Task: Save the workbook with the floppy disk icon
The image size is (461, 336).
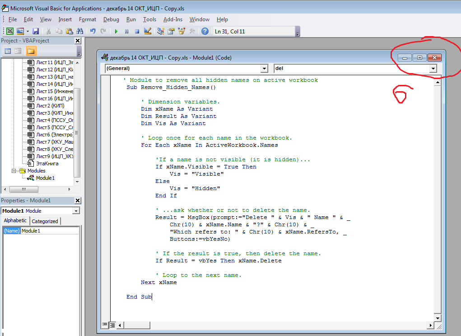Action: tap(35, 31)
